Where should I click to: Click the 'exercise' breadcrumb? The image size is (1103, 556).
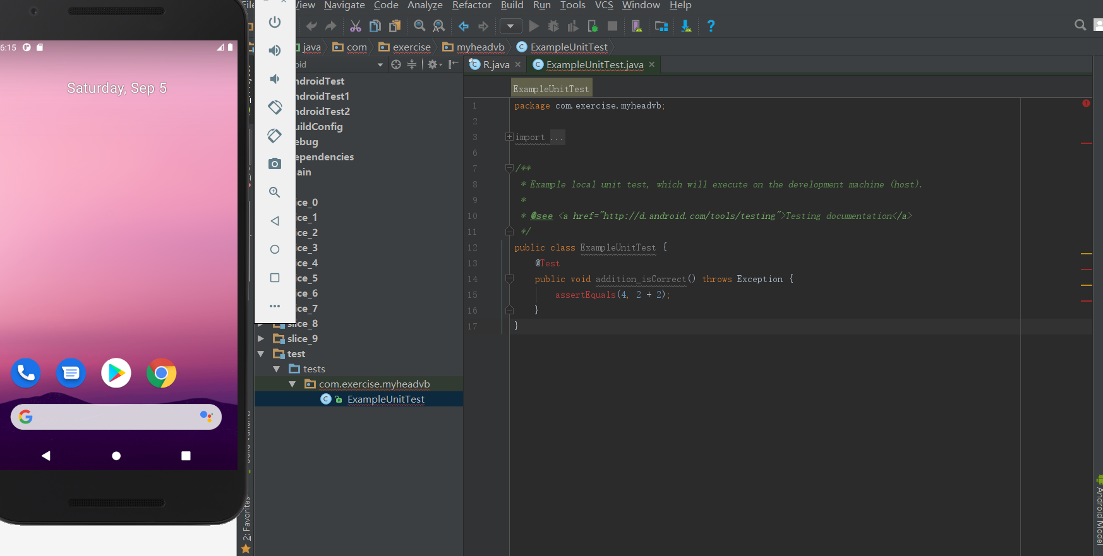point(405,47)
